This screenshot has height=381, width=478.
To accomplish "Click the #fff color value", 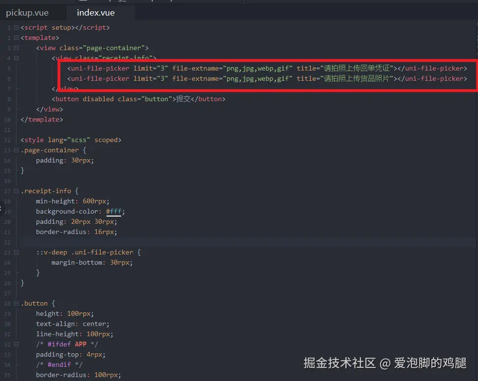I will 114,211.
